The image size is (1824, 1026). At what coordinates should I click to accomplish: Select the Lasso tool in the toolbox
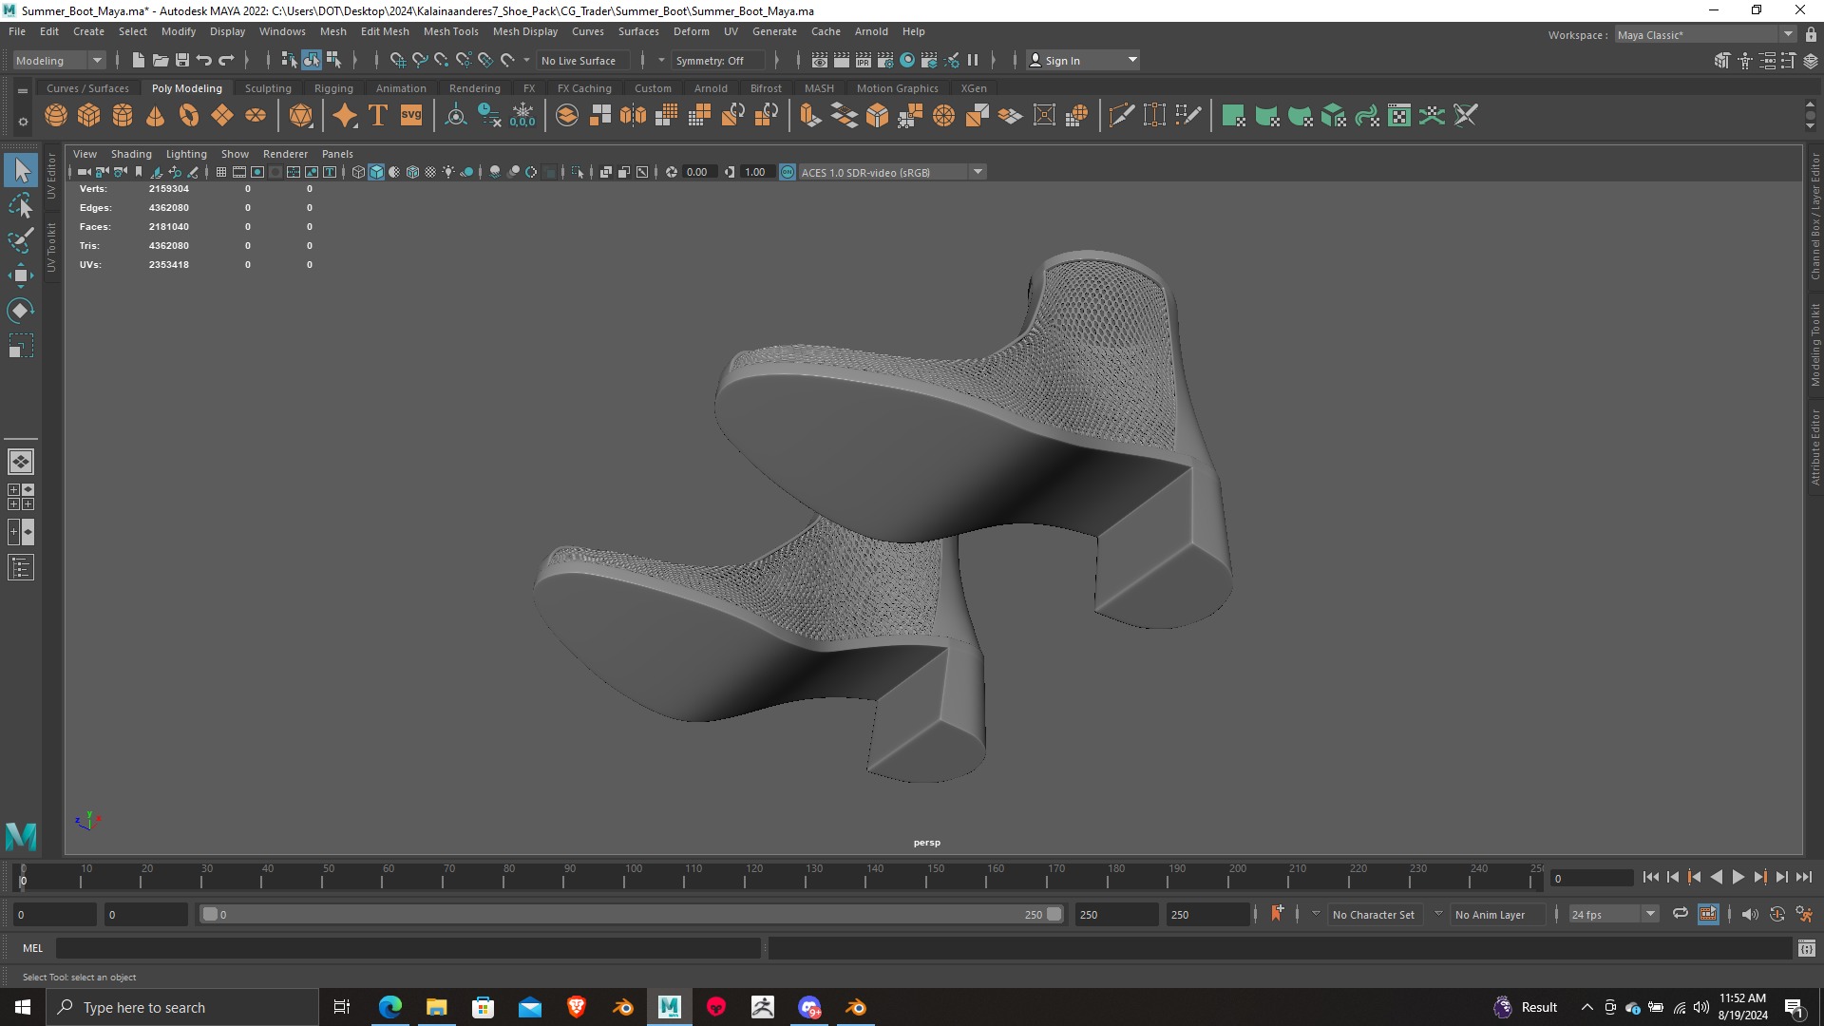click(x=21, y=205)
